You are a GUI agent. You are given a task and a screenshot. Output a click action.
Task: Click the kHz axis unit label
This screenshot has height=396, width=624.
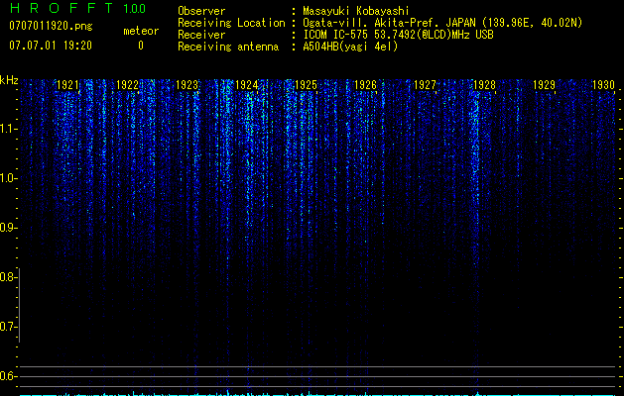point(9,80)
